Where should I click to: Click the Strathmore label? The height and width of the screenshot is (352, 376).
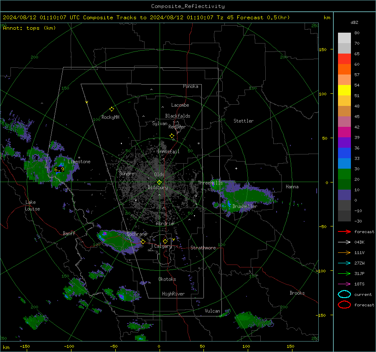[x=203, y=248]
